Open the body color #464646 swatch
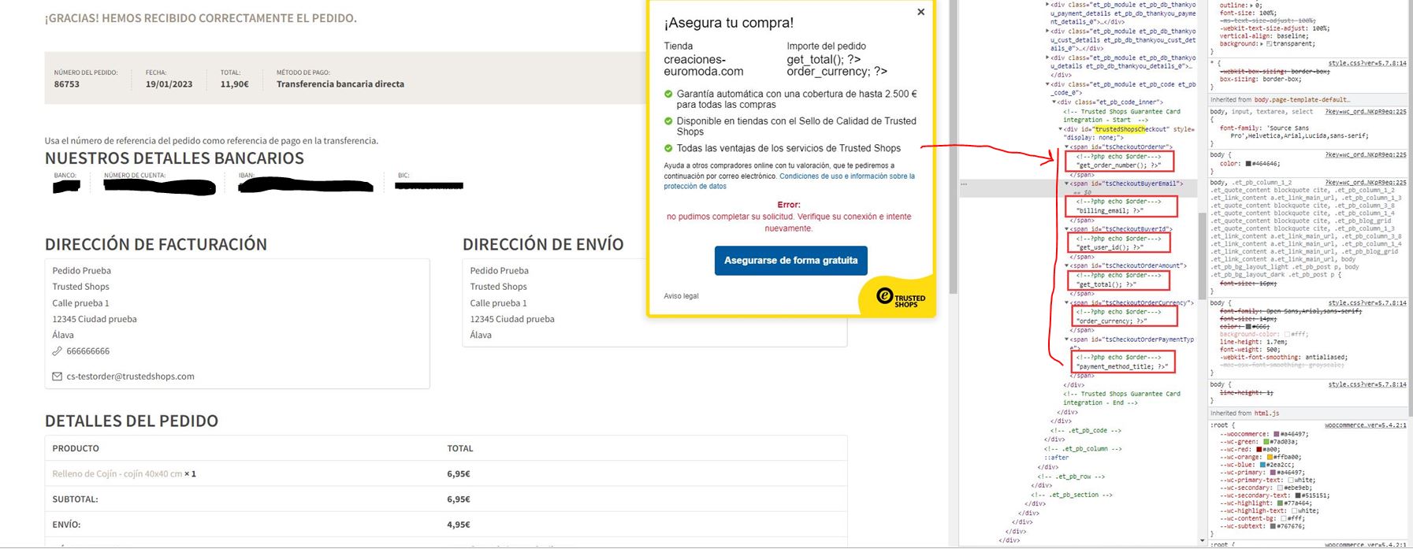The height and width of the screenshot is (549, 1413). 1248,164
